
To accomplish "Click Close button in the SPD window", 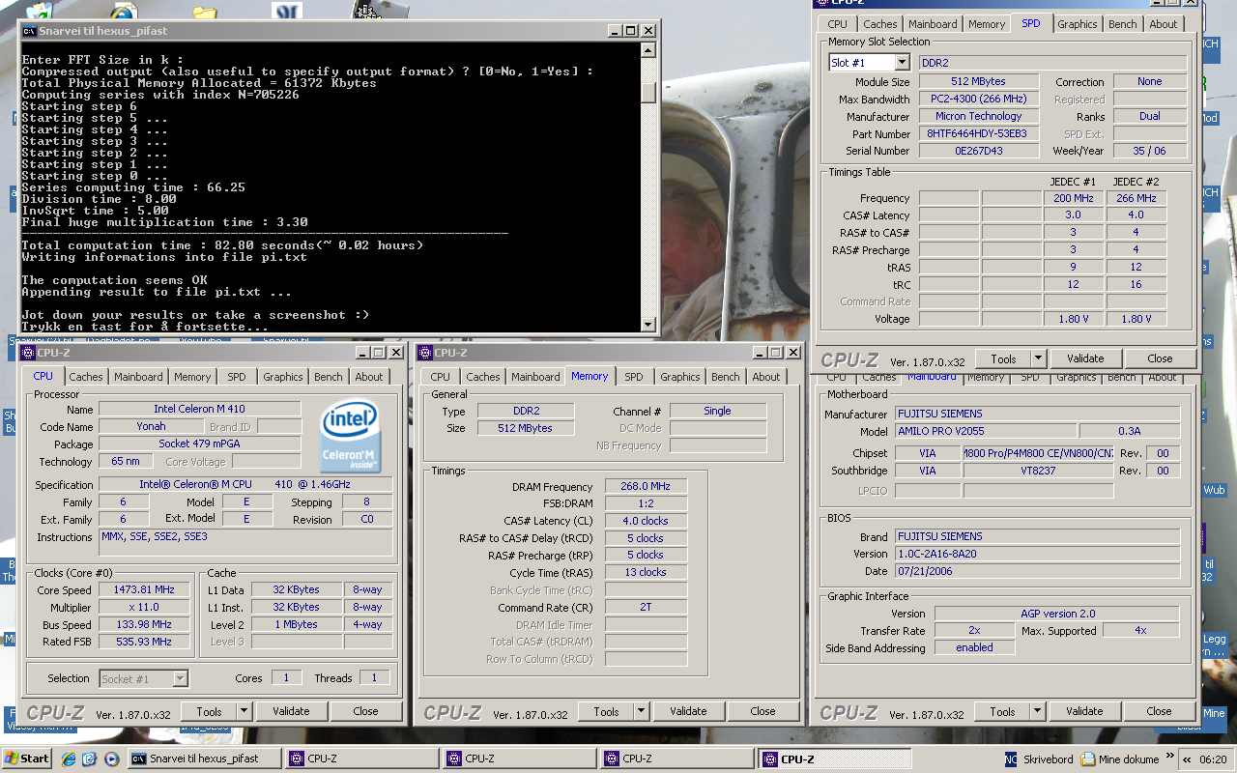I will coord(1160,358).
